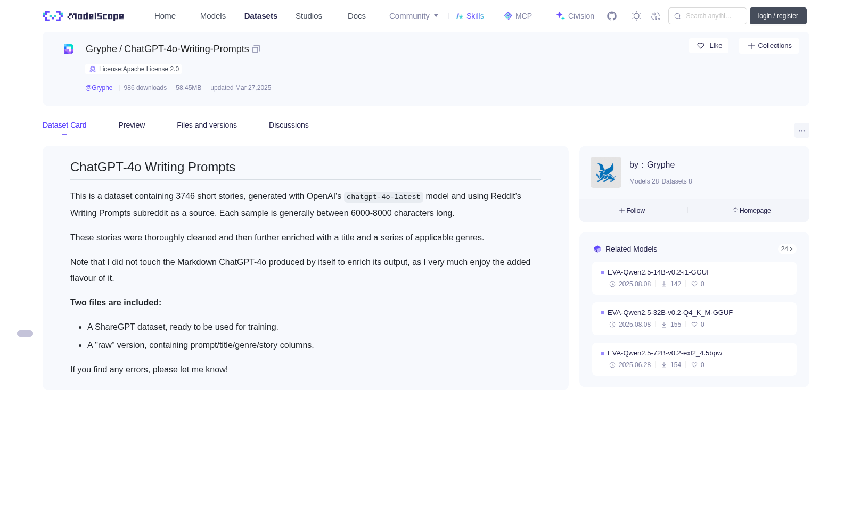Image resolution: width=852 pixels, height=532 pixels.
Task: Open the @Gryphe profile link
Action: tap(99, 88)
